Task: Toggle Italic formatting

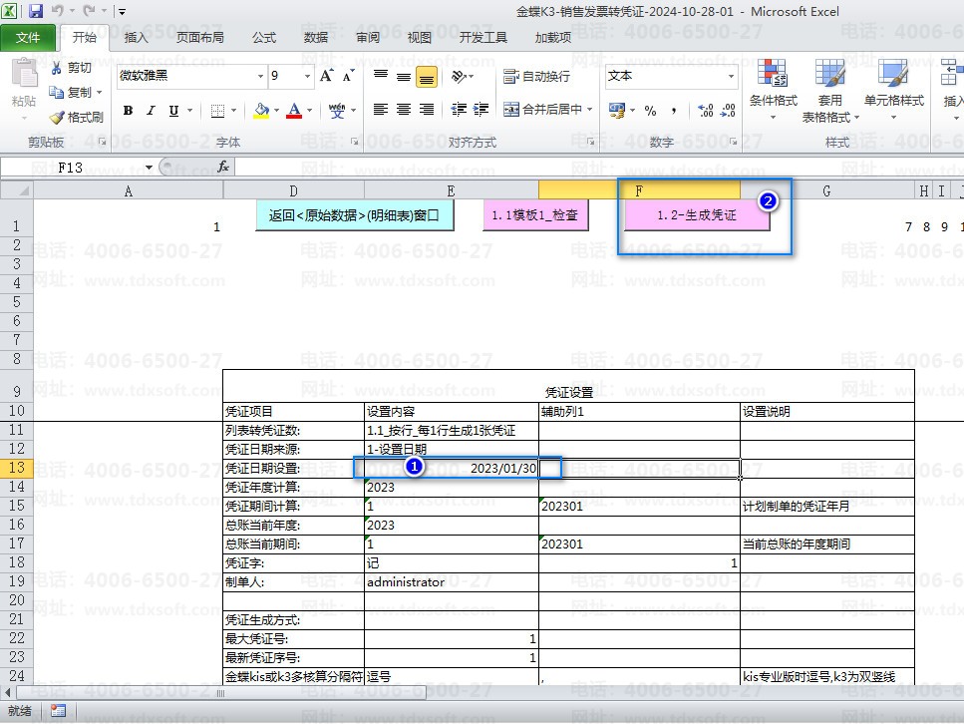Action: pyautogui.click(x=151, y=110)
